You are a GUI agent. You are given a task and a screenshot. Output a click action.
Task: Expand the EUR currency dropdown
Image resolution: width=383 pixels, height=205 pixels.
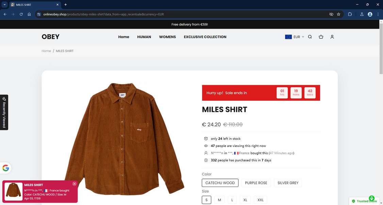(299, 37)
